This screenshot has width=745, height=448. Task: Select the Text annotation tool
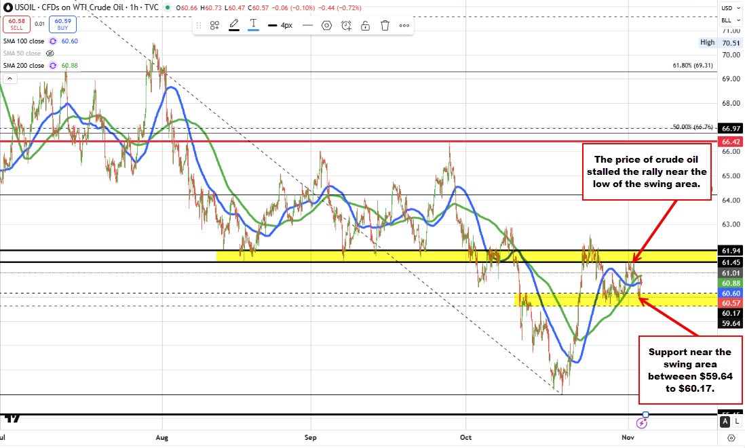254,25
